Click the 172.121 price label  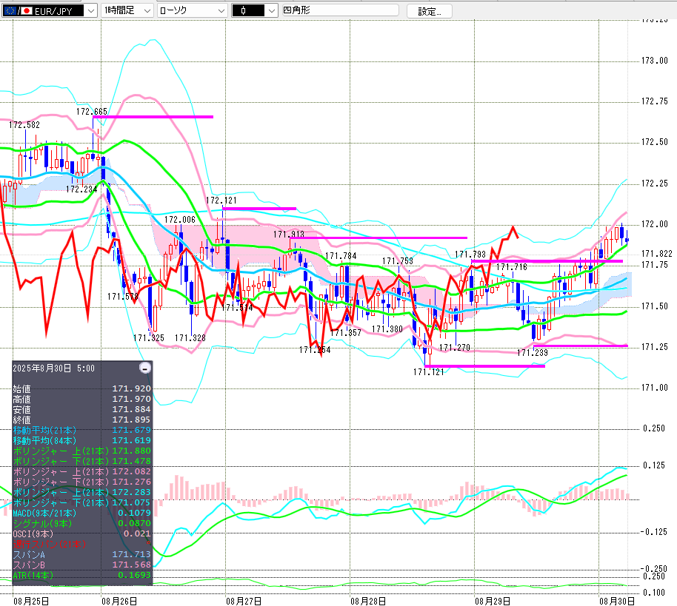pos(221,201)
